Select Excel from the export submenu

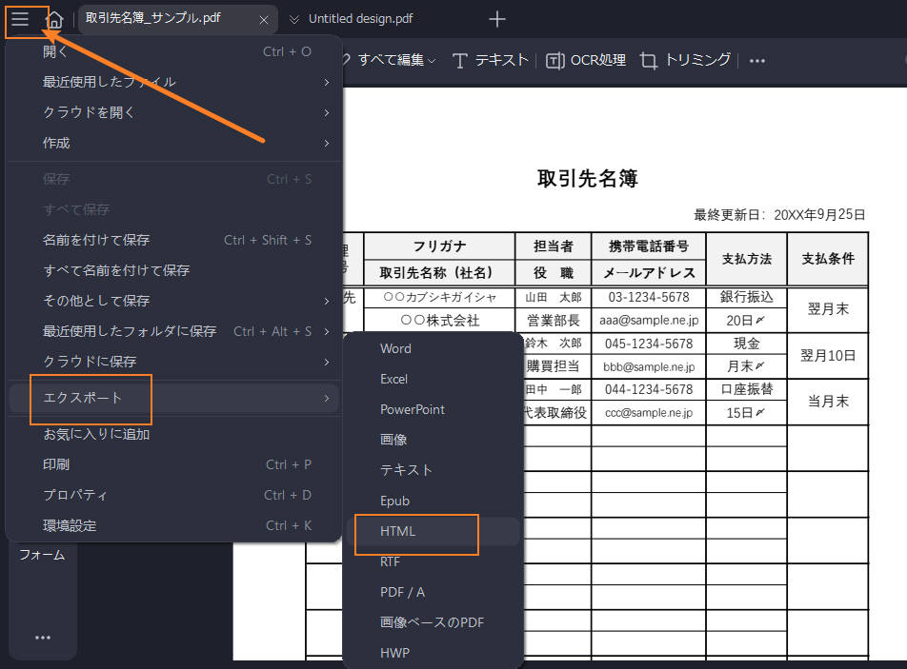point(394,379)
